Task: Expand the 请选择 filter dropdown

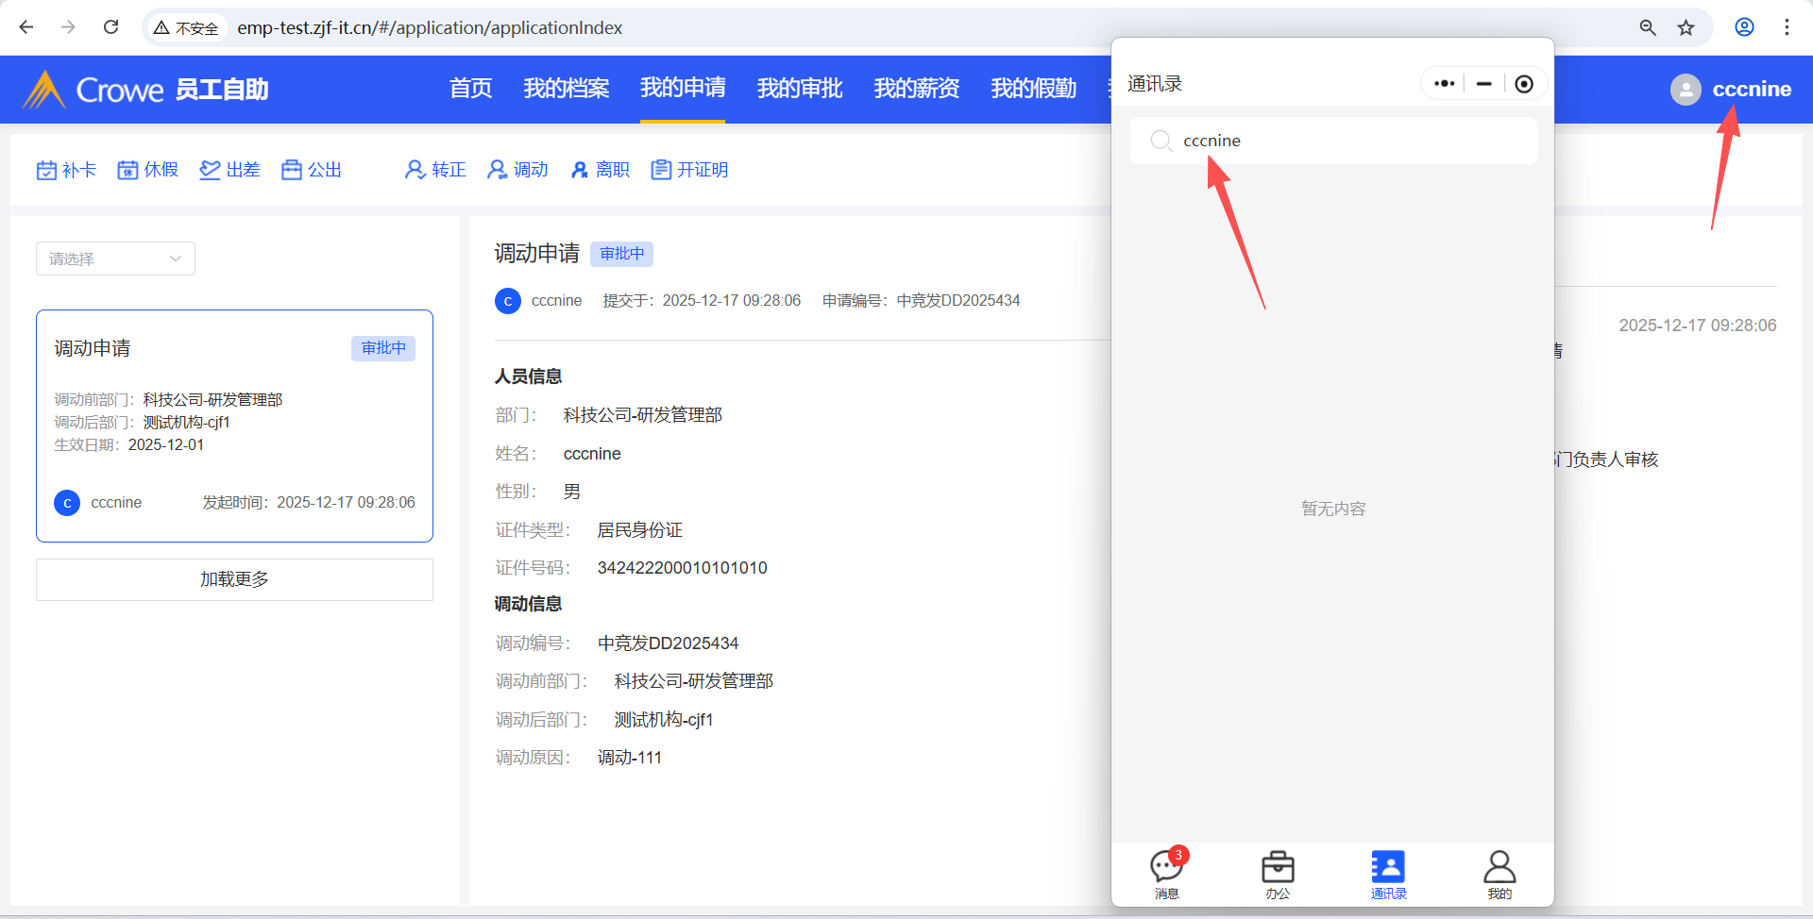Action: [x=115, y=259]
